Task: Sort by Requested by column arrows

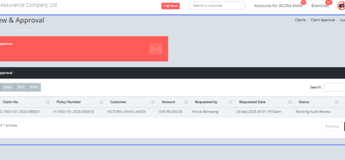Action: pos(230,102)
